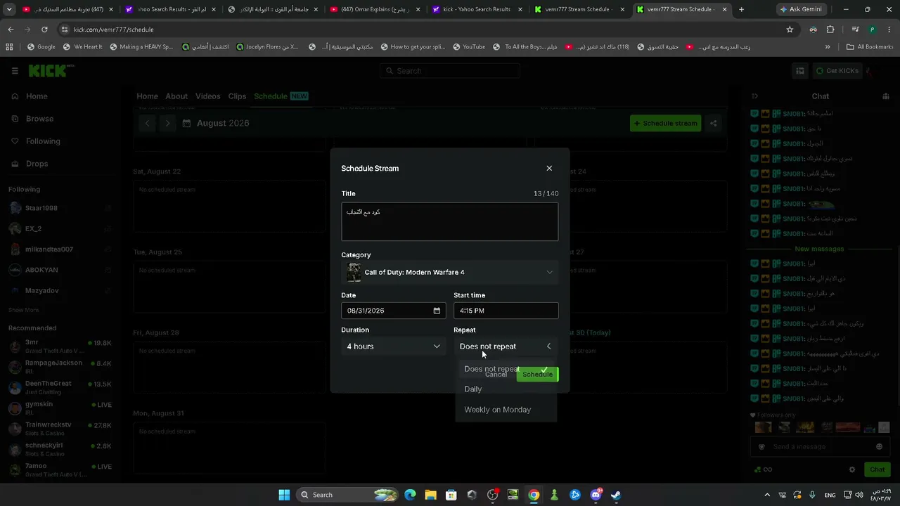Show hidden system tray icons

pos(767,495)
